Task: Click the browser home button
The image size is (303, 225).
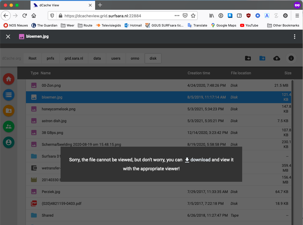Action: tap(34, 16)
